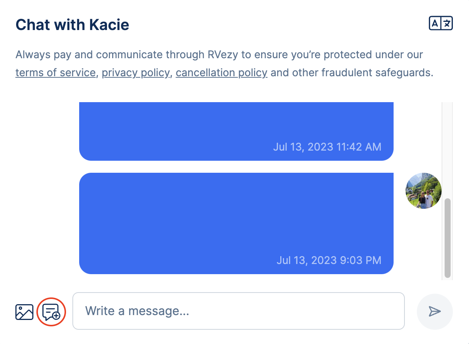Open the cancellation policy link
Viewport: 469px width, 344px height.
[221, 72]
